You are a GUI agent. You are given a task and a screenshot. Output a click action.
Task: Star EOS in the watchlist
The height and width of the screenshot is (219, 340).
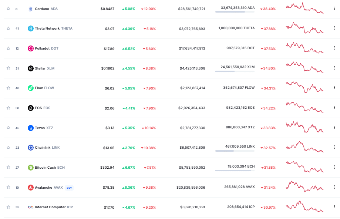[8, 108]
